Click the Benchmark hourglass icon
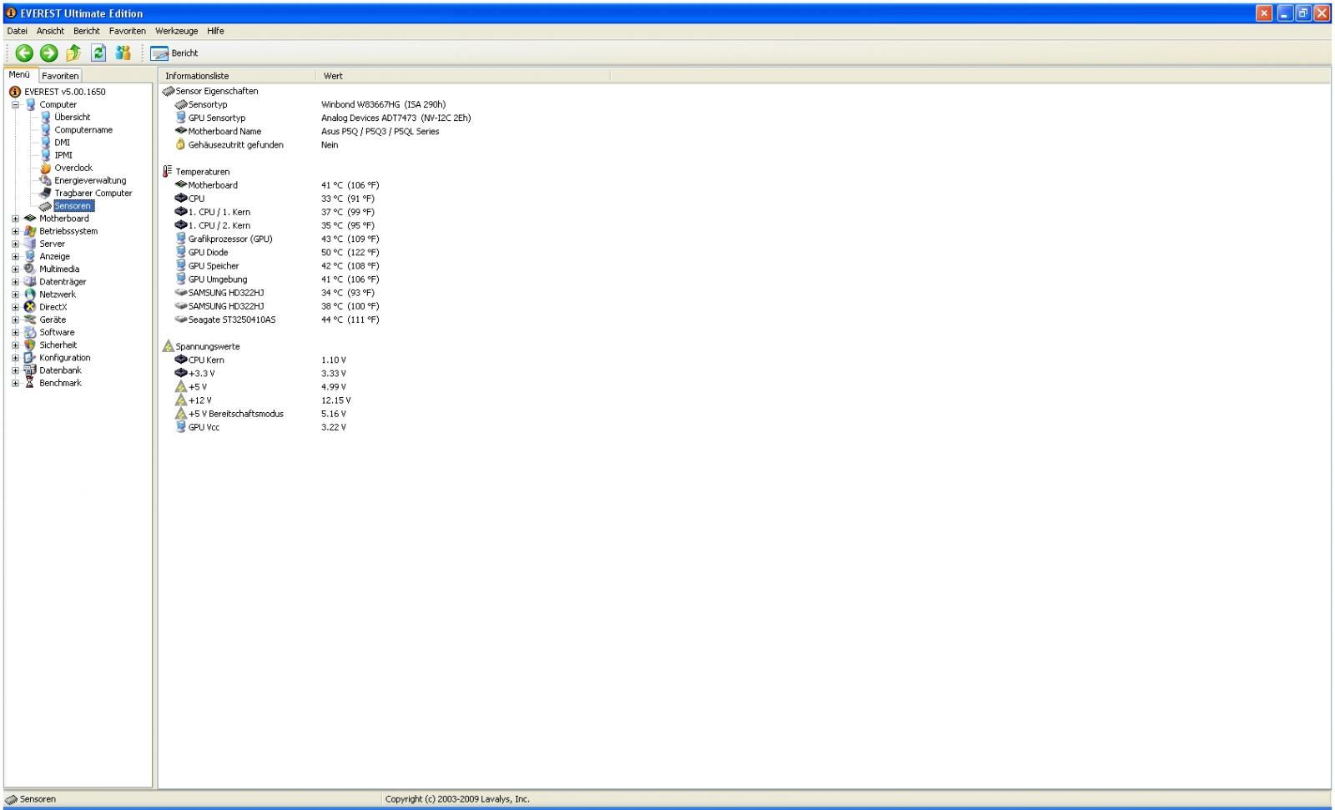Screen dimensions: 1335x810 30,383
